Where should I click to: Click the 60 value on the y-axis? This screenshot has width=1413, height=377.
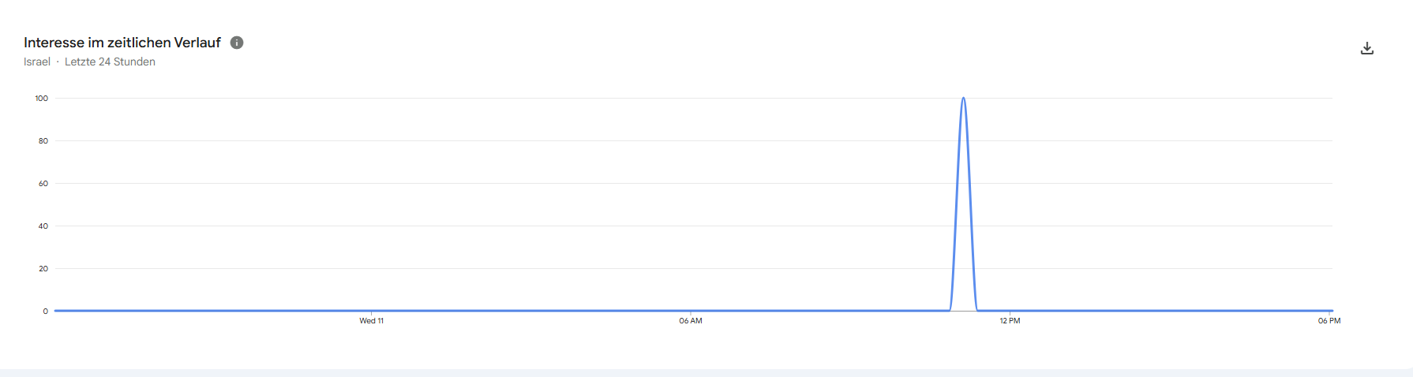point(43,184)
